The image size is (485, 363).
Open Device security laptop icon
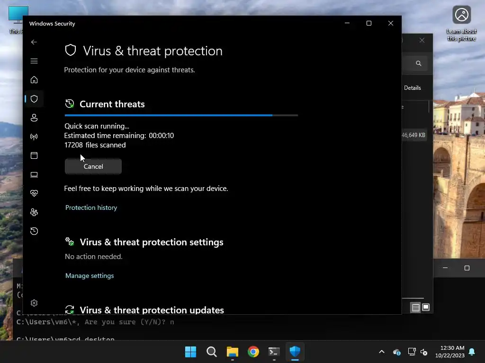click(x=34, y=174)
